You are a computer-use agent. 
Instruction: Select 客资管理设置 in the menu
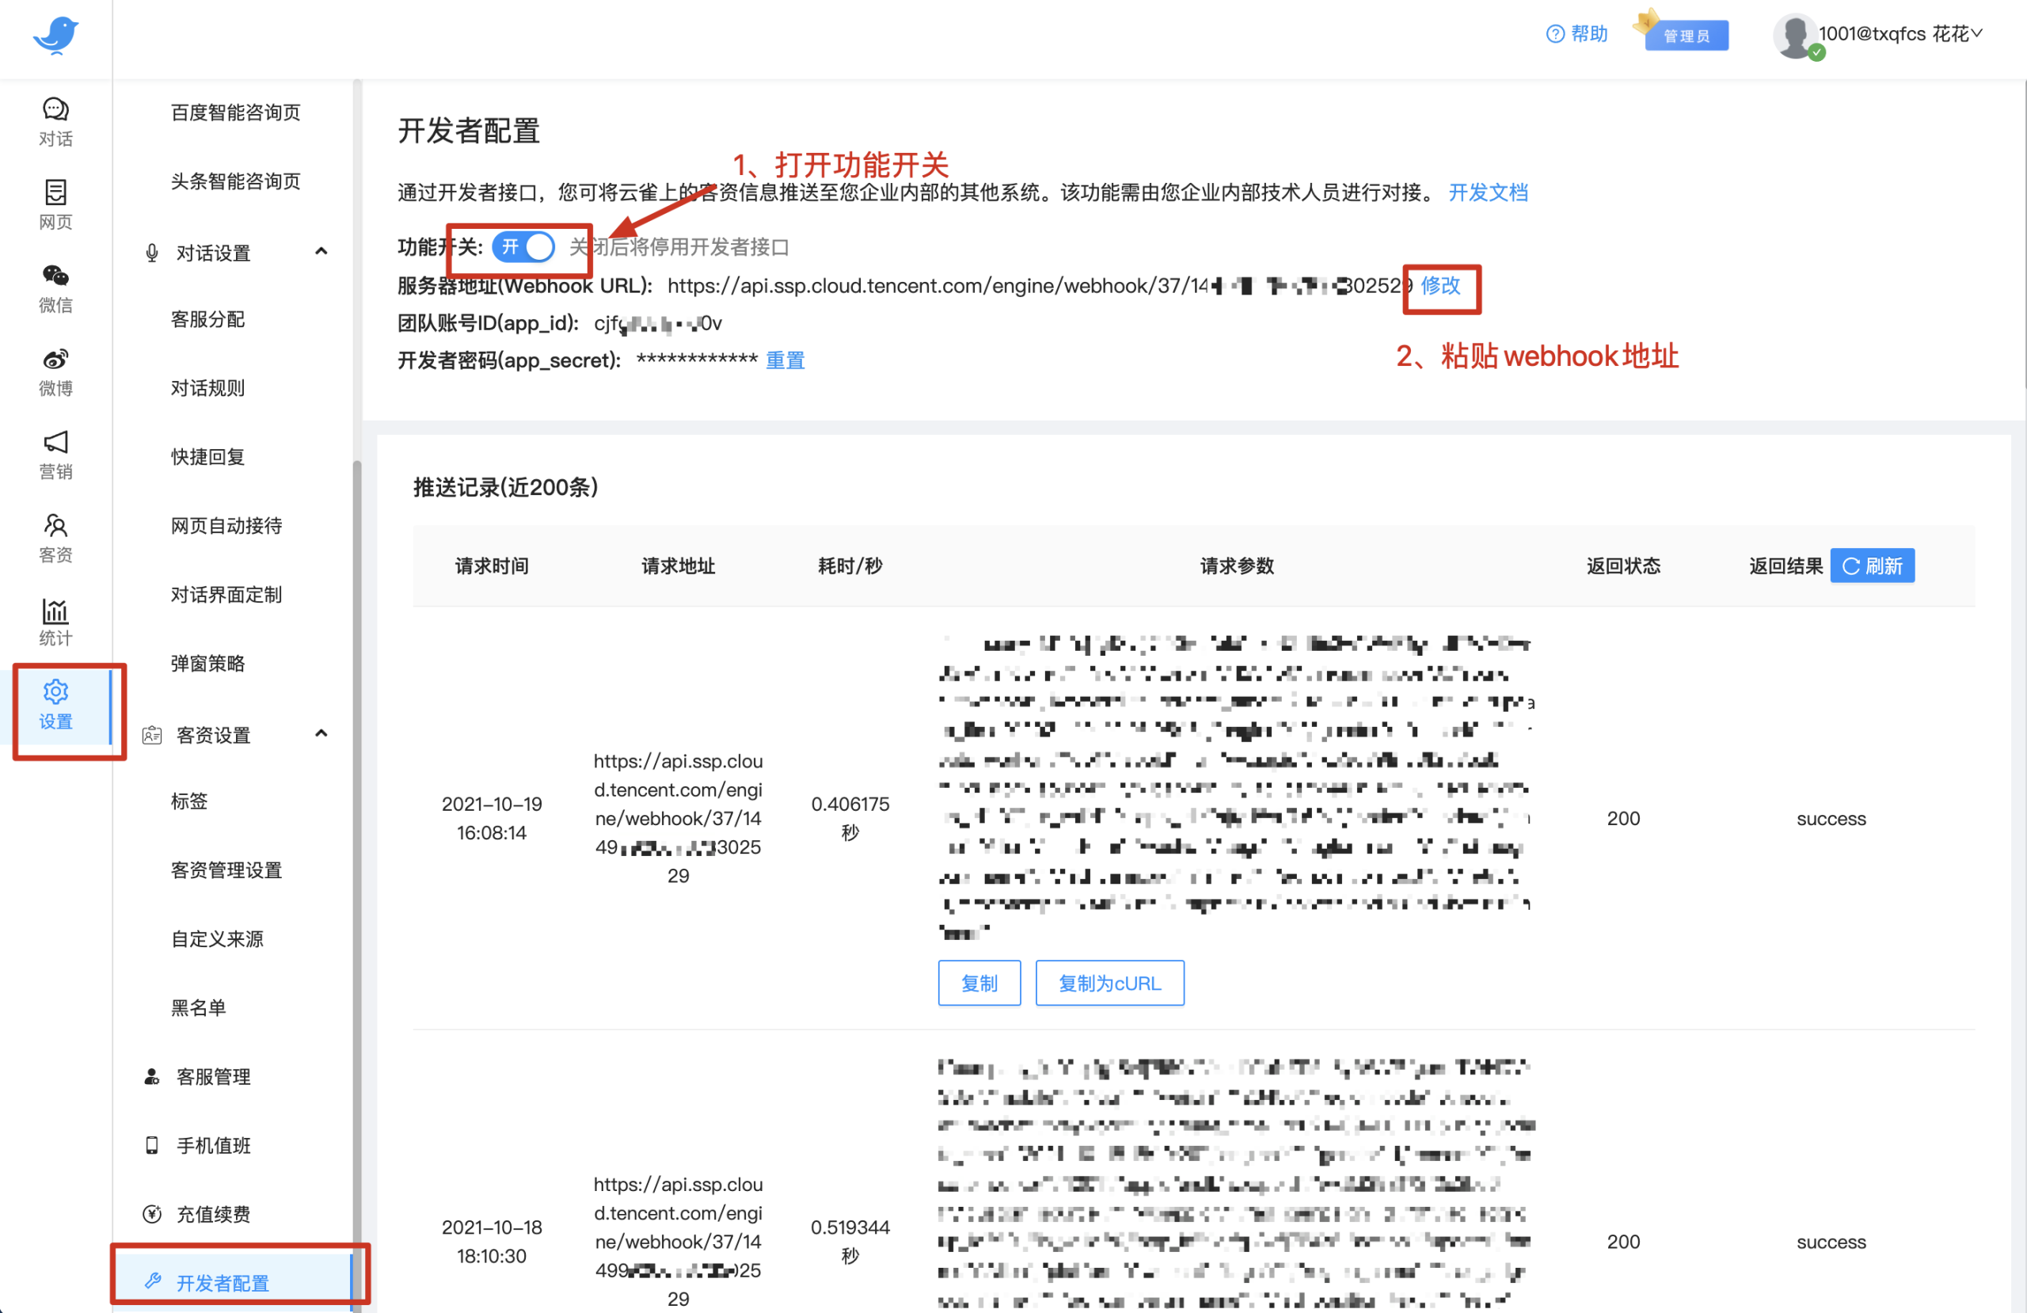point(226,871)
